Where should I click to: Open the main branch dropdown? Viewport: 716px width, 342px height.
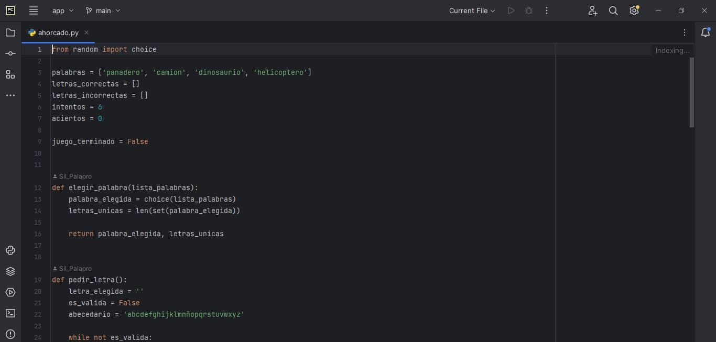(x=103, y=10)
